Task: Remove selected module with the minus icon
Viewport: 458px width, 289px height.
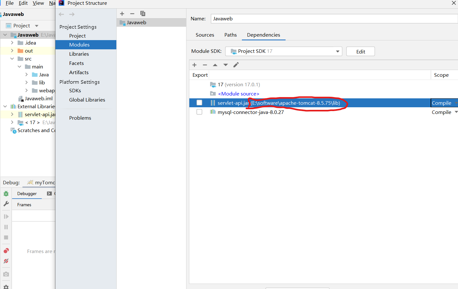Action: 132,14
